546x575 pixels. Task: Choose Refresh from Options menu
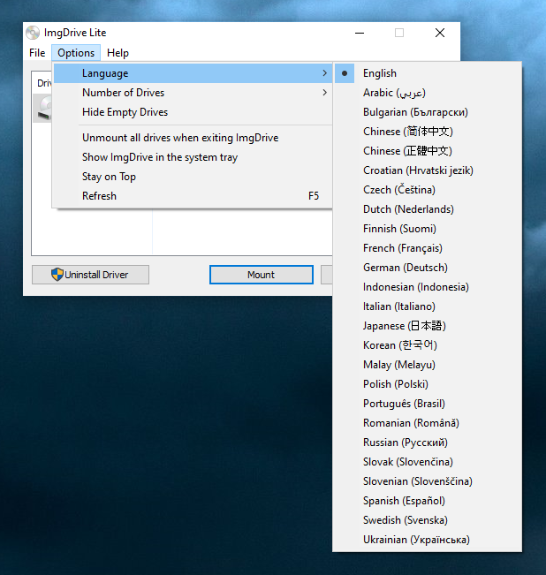[x=193, y=196]
